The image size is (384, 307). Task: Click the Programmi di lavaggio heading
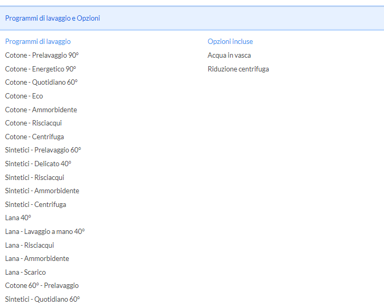(38, 42)
